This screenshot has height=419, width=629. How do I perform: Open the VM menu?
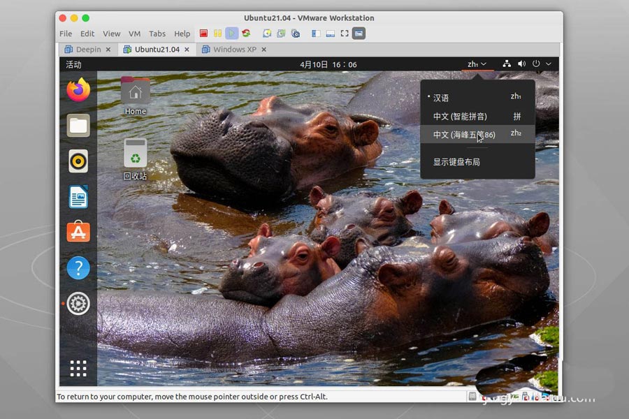[134, 34]
